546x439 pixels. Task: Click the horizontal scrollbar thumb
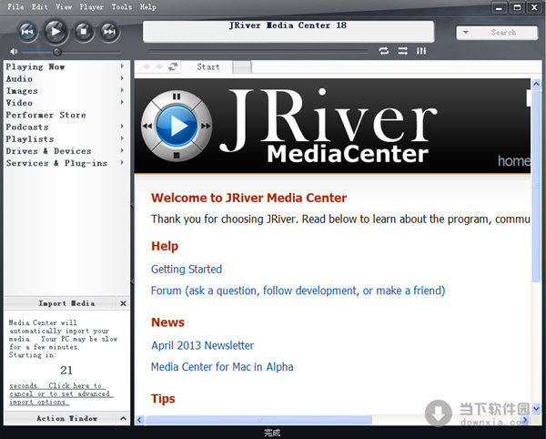point(258,420)
